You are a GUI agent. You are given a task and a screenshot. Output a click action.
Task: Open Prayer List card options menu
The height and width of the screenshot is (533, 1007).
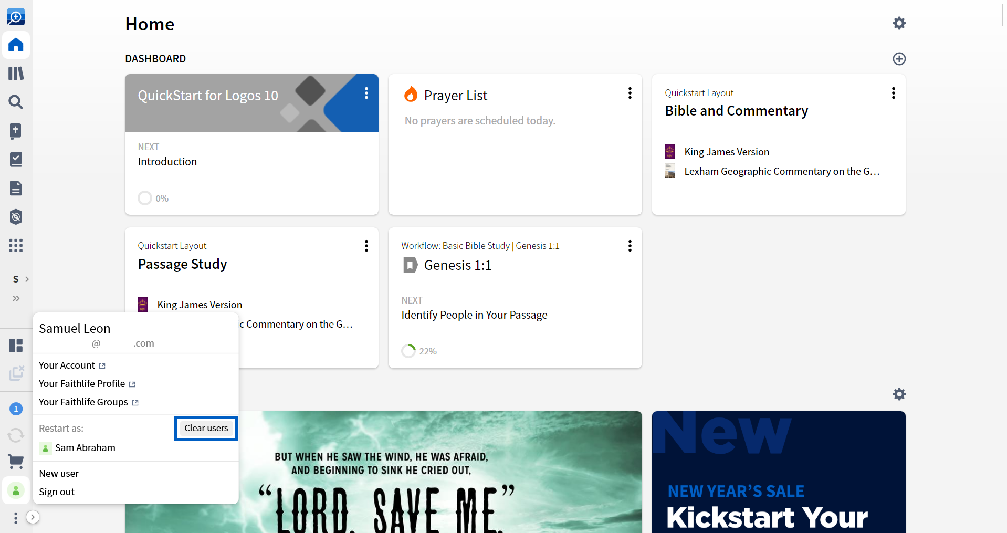click(630, 93)
